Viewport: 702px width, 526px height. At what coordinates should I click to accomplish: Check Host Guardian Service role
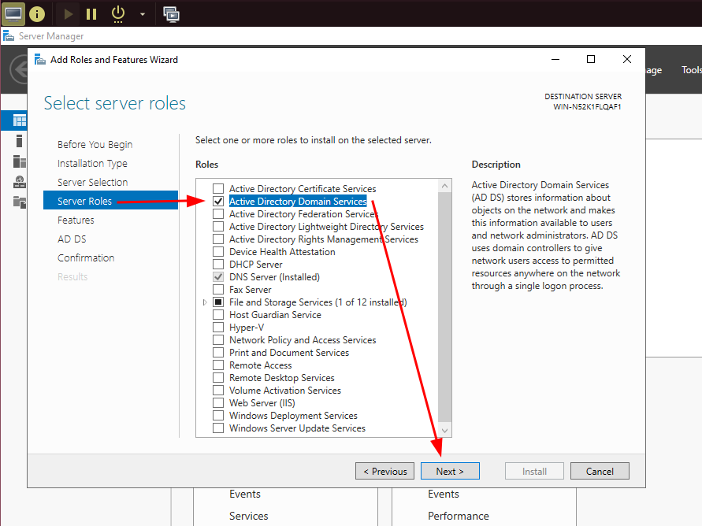coord(218,315)
